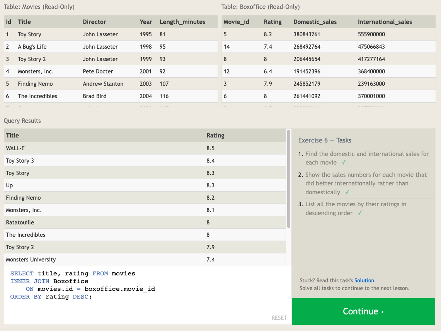Click the Query Results label

(x=22, y=121)
